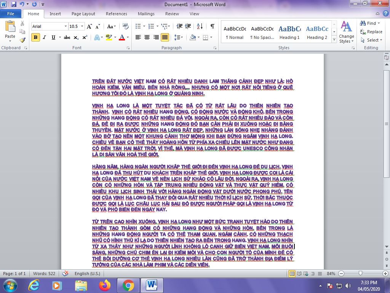
Task: Center the paragraph text
Action: click(x=147, y=37)
